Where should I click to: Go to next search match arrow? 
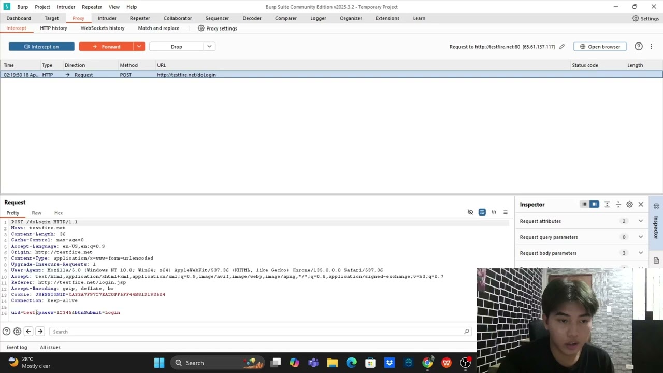[x=40, y=332]
